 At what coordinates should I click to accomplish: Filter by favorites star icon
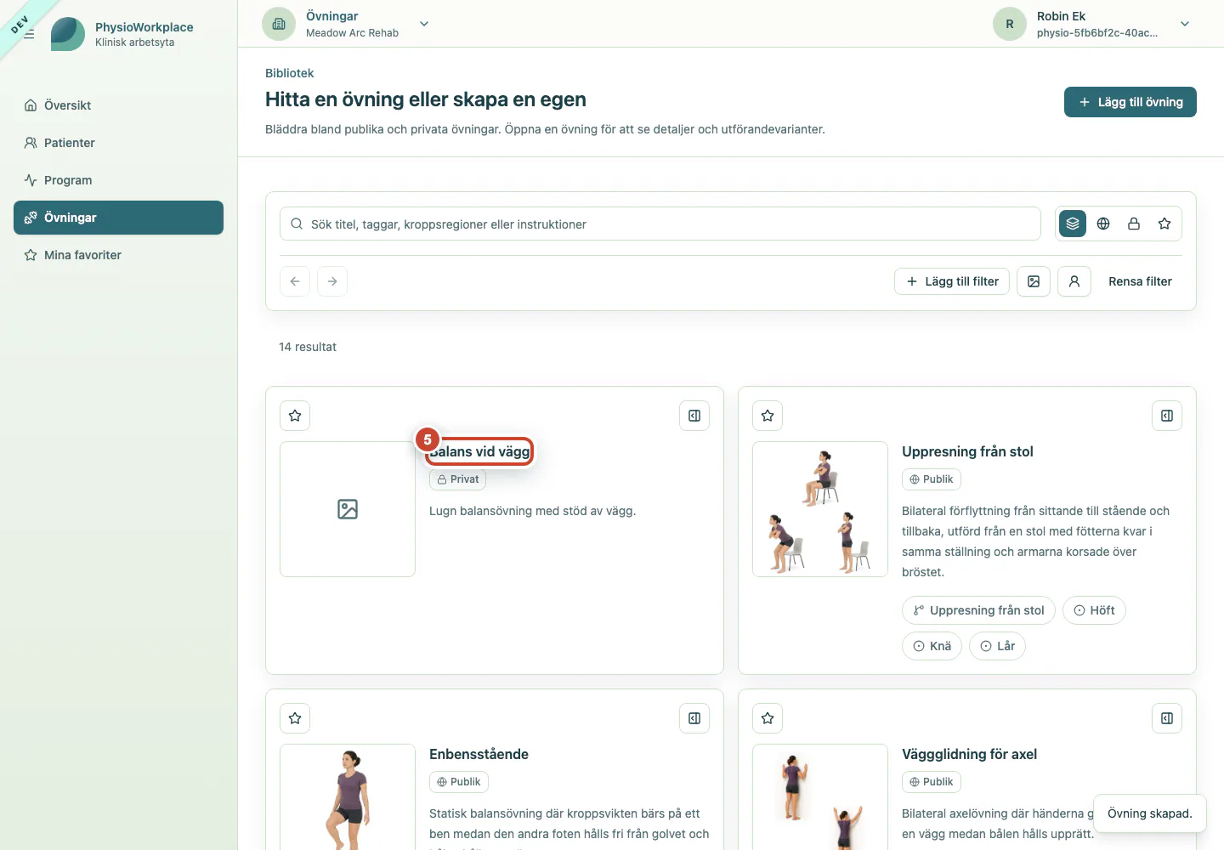1164,224
